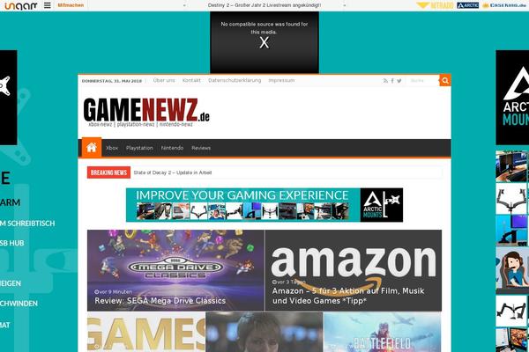Open the Amazon 5 für 3 Aktion headline
This screenshot has width=529, height=352.
[x=348, y=296]
